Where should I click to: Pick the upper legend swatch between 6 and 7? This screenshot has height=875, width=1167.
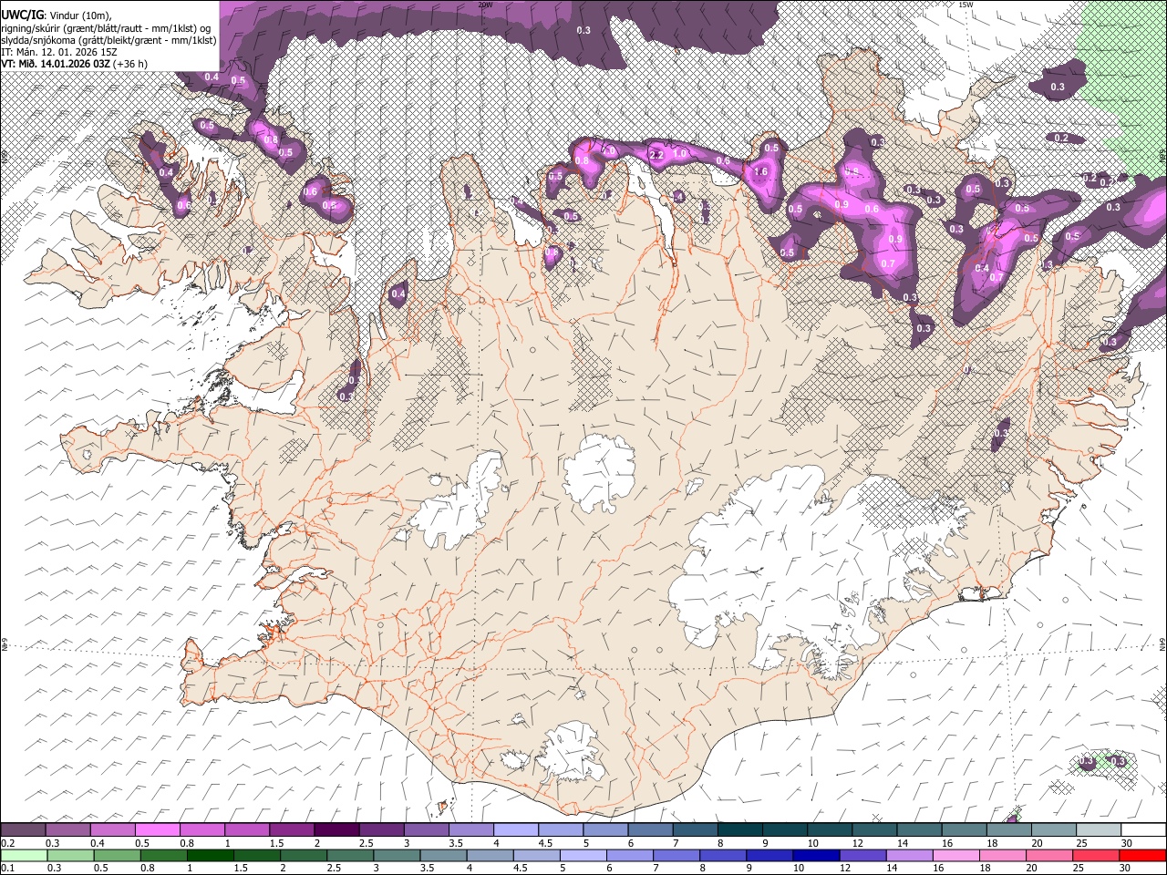[x=650, y=829]
